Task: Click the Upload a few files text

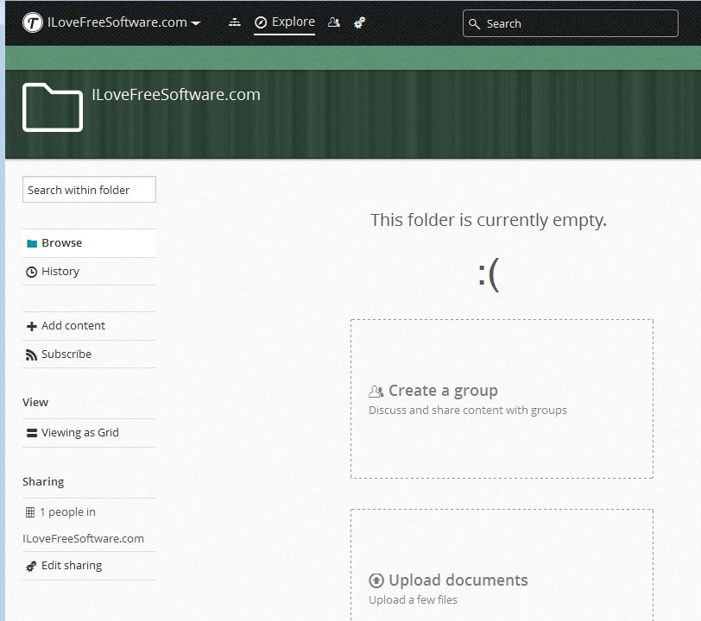Action: (413, 600)
